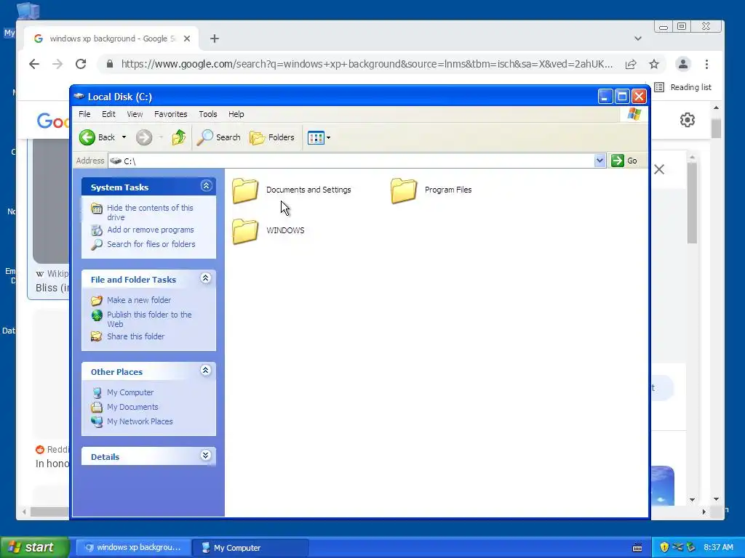The height and width of the screenshot is (558, 745).
Task: Open Chrome Reading list
Action: coord(683,87)
